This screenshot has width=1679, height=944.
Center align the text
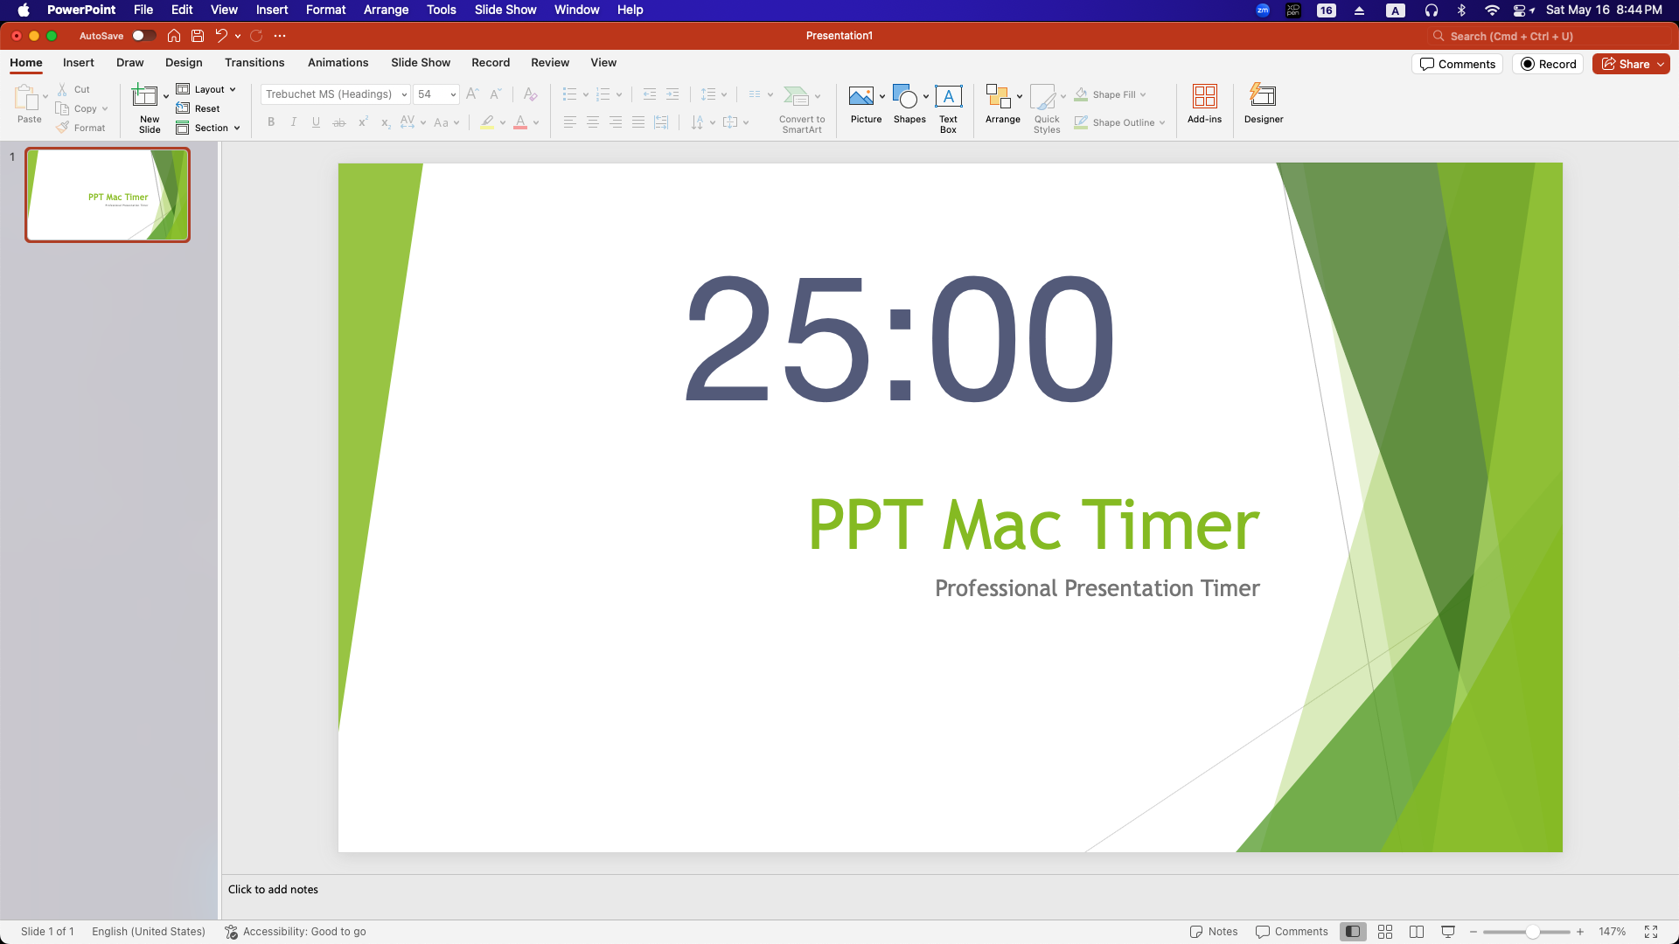pos(593,122)
